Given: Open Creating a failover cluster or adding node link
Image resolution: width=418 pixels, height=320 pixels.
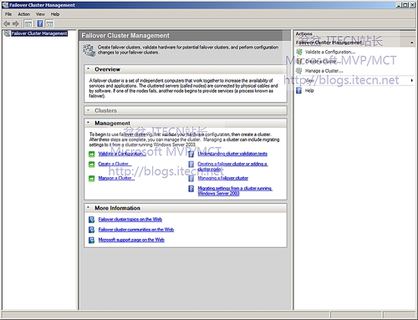Looking at the screenshot, I should 232,166.
